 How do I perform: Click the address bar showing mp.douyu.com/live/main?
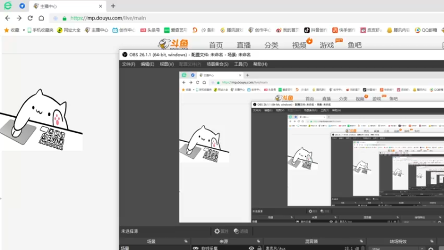click(x=108, y=18)
